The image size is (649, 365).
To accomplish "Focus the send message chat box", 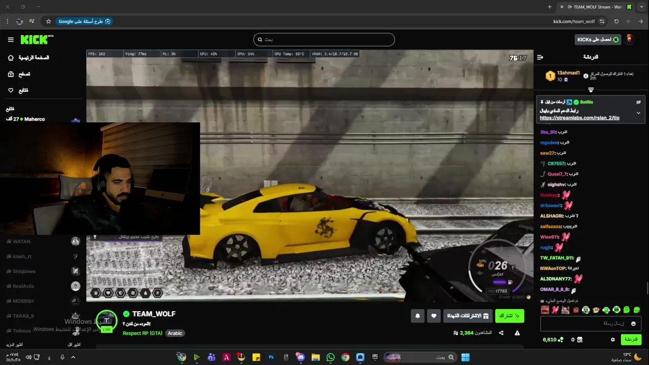I will click(591, 323).
